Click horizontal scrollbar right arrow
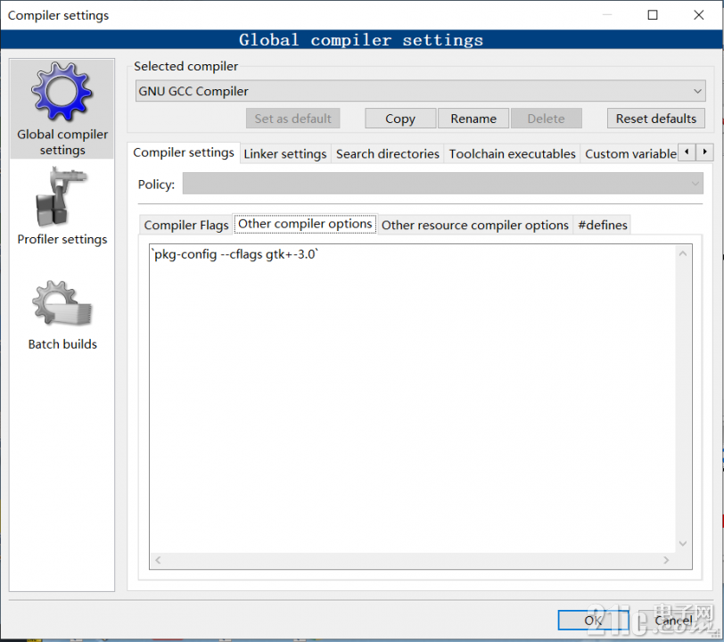 tap(666, 560)
